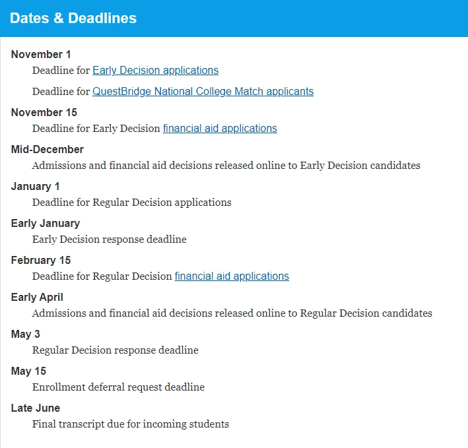
Task: Click the January 1 date heading
Action: (x=36, y=186)
